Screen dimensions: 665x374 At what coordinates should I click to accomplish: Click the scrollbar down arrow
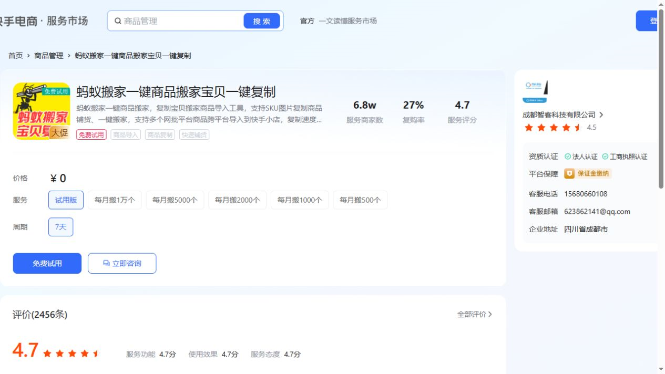661,369
